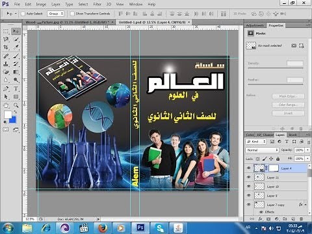Viewport: 312px width, 234px height.
Task: Toggle Quick Mask mode
Action: [6, 129]
